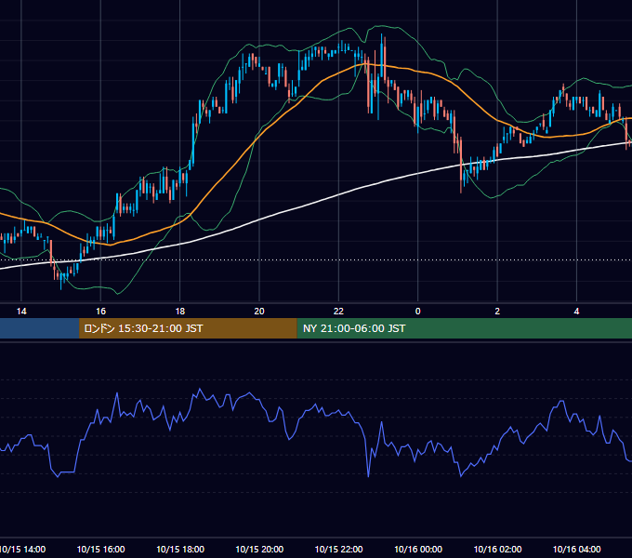The width and height of the screenshot is (632, 558).
Task: Click the "10/15 20:00" indicator axis label
Action: (x=259, y=549)
